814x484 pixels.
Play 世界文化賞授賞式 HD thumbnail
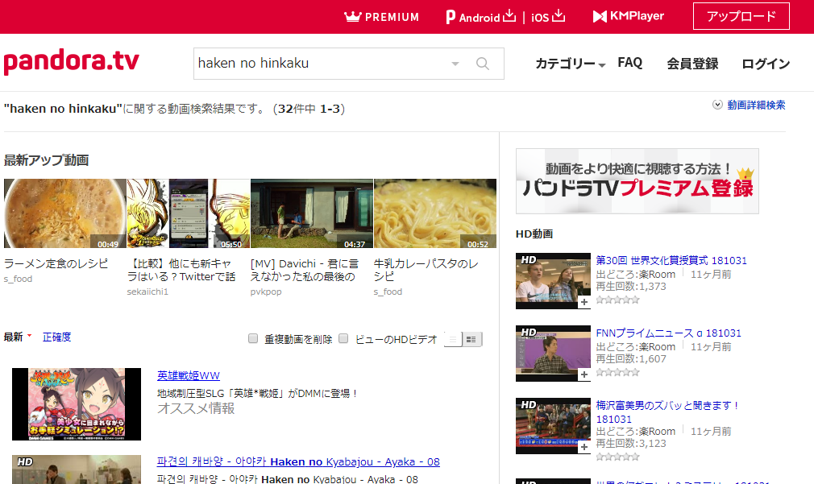[553, 280]
